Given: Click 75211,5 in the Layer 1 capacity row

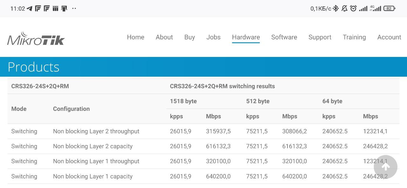Looking at the screenshot, I should [x=257, y=177].
